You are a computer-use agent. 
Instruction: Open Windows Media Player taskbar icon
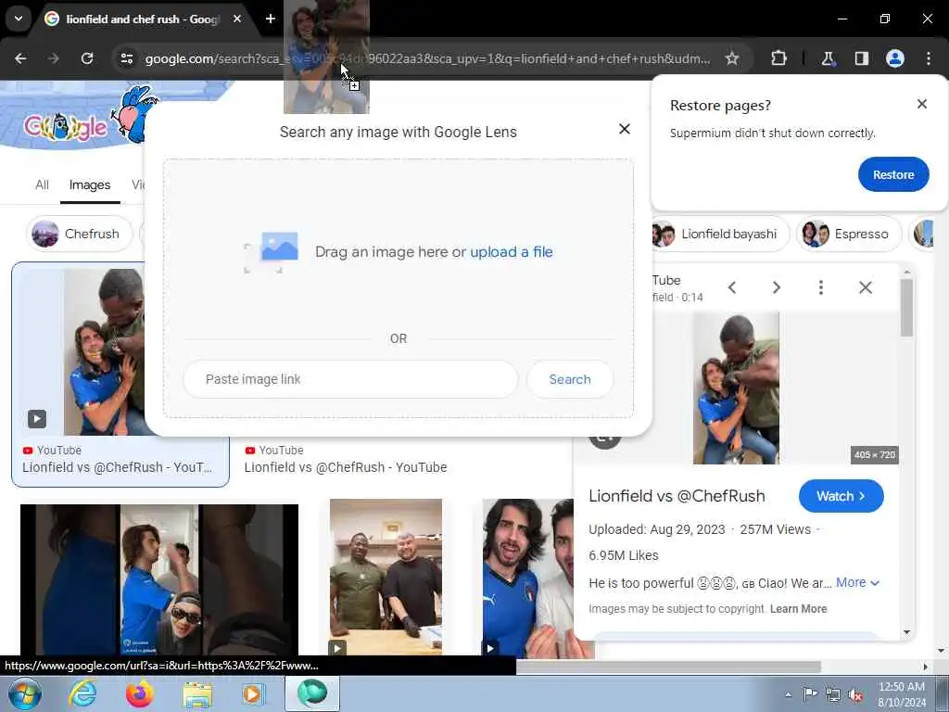click(254, 693)
